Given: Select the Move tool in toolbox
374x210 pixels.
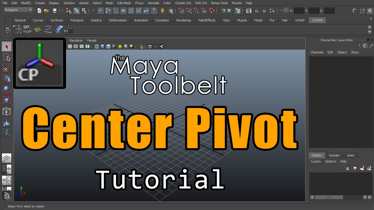Looking at the screenshot, I should pyautogui.click(x=7, y=79).
